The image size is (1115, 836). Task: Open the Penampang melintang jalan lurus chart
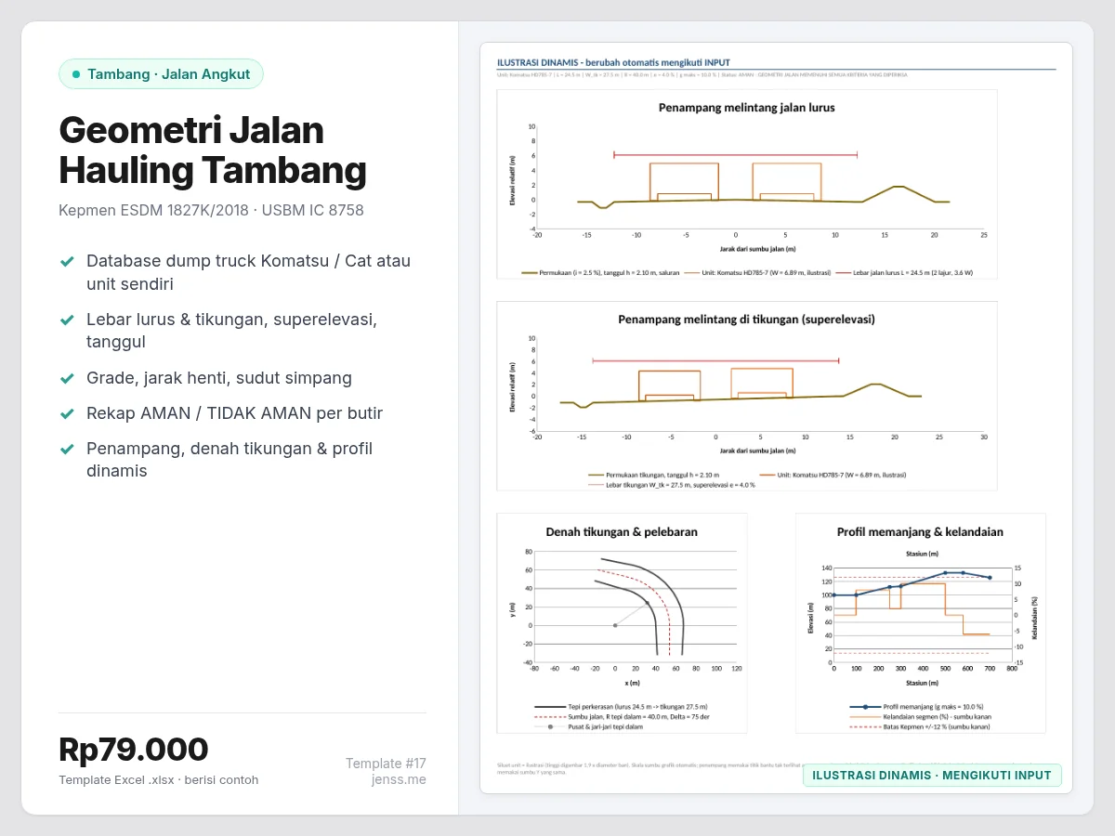747,184
